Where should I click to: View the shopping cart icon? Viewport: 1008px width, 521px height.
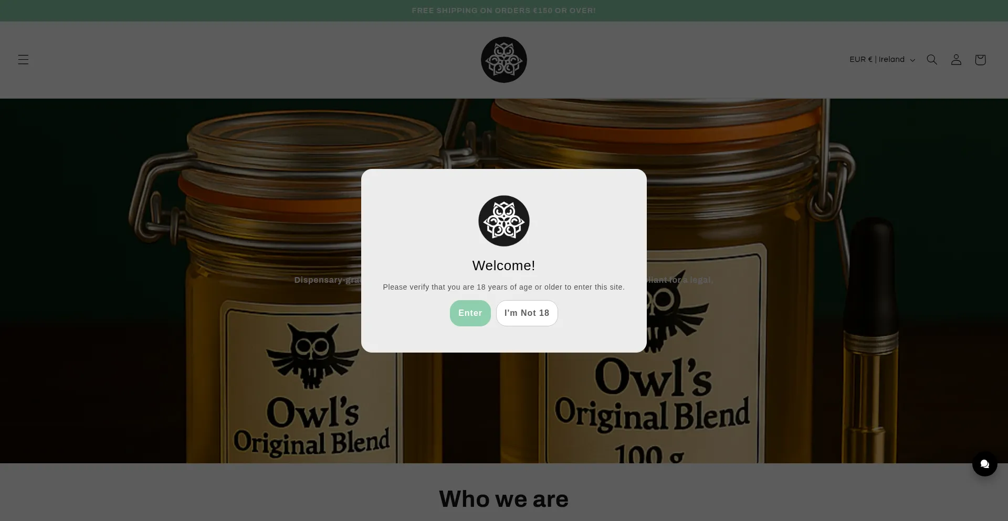[980, 60]
